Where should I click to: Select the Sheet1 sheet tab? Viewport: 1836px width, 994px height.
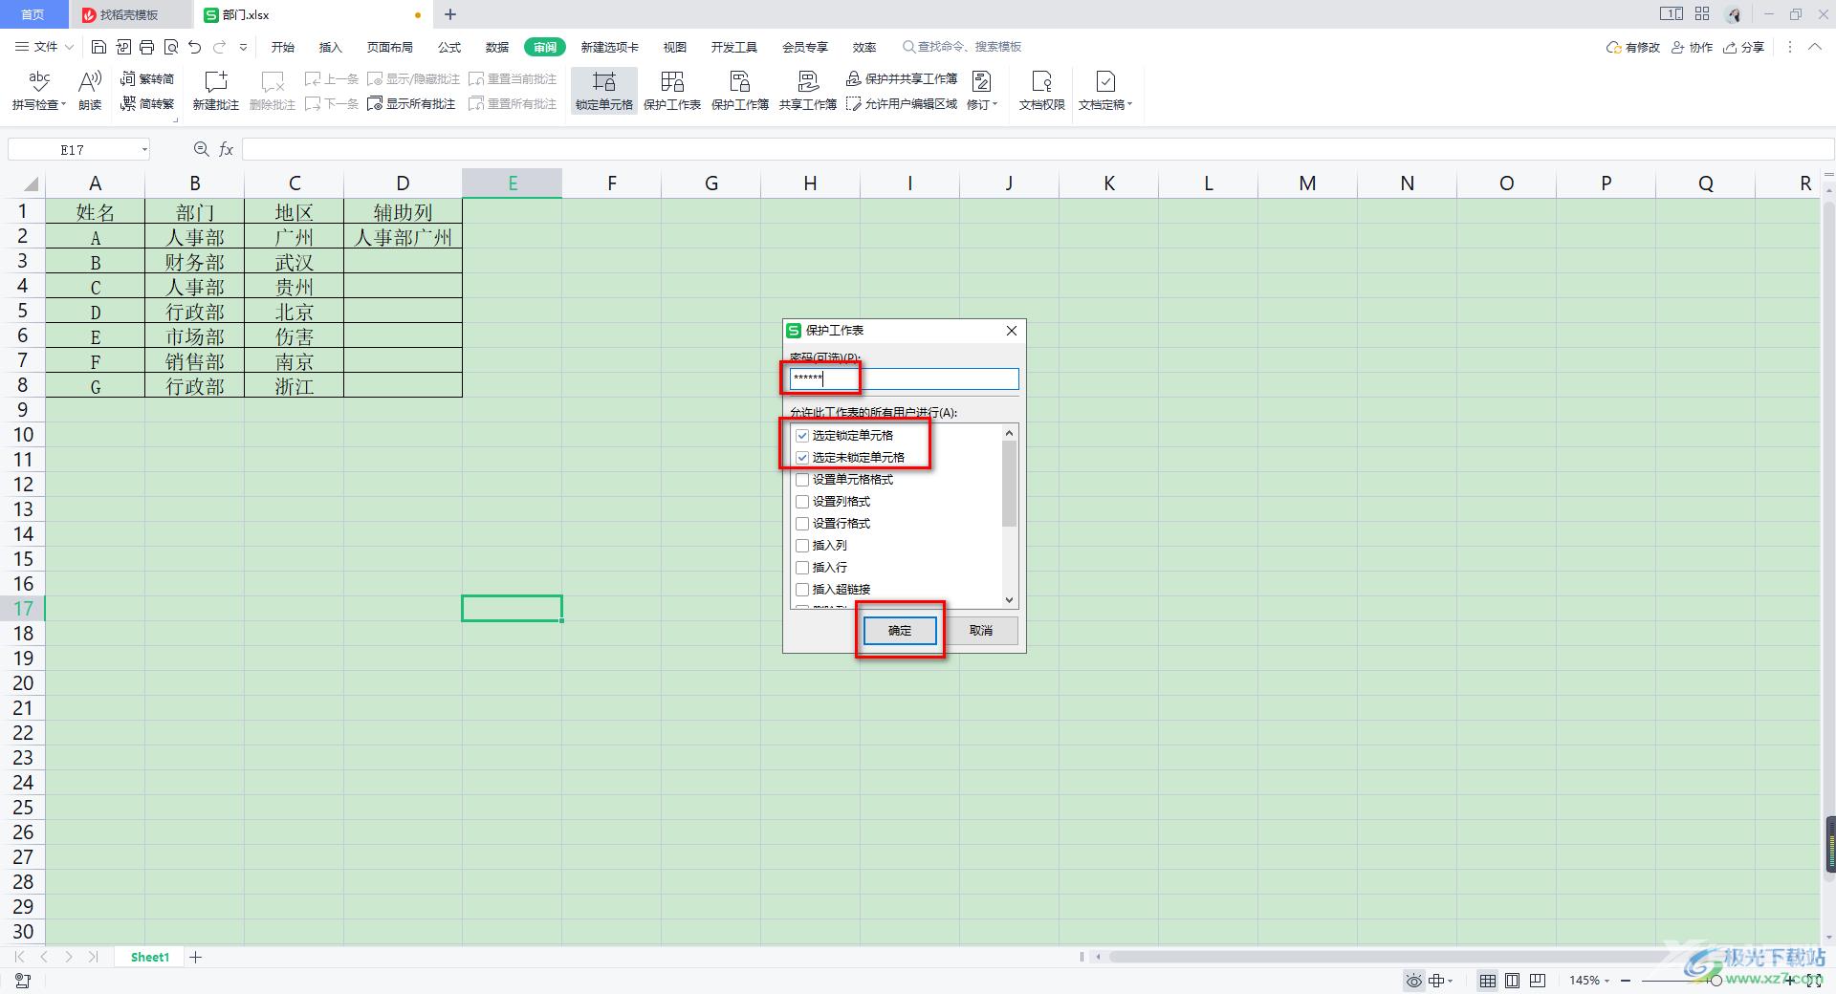(x=150, y=957)
